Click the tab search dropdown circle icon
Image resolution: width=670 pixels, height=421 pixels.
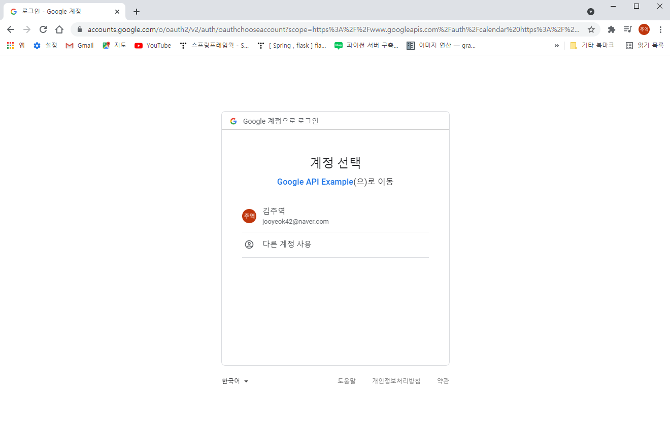[x=591, y=11]
